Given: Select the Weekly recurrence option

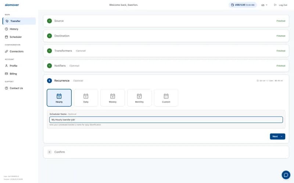Looking at the screenshot, I should (x=113, y=98).
